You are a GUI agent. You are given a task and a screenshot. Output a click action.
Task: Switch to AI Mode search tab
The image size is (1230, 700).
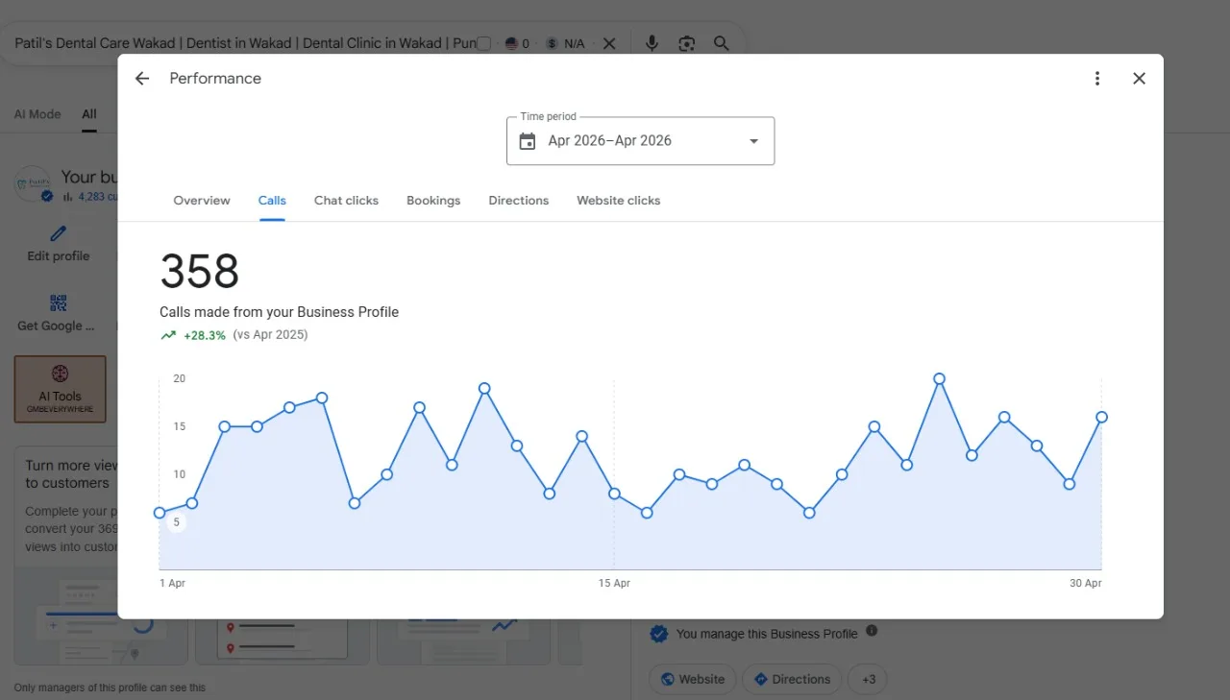coord(37,114)
